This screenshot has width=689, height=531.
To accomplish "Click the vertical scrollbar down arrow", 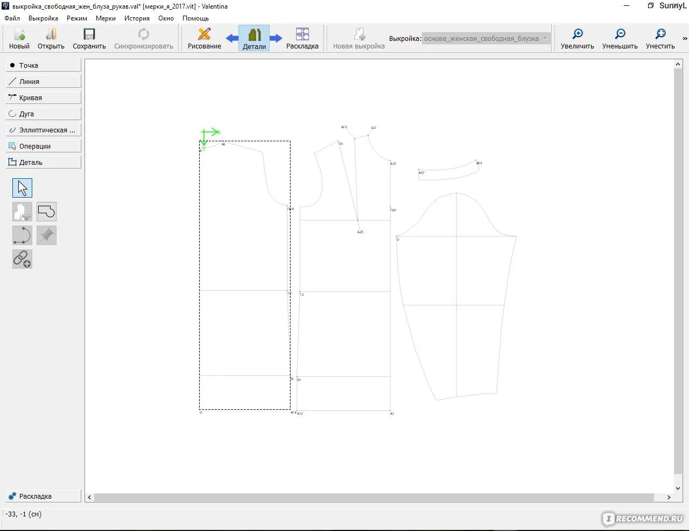I will click(678, 488).
